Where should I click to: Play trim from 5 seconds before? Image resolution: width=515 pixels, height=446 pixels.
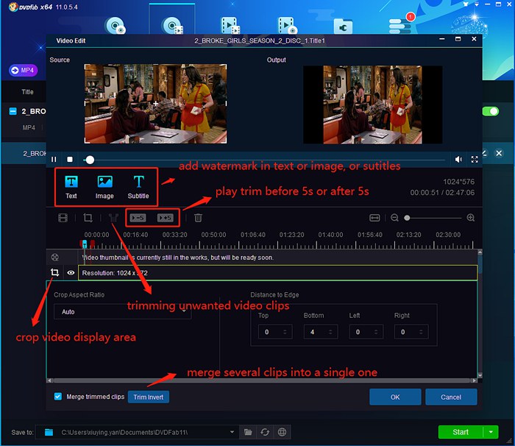pyautogui.click(x=138, y=218)
